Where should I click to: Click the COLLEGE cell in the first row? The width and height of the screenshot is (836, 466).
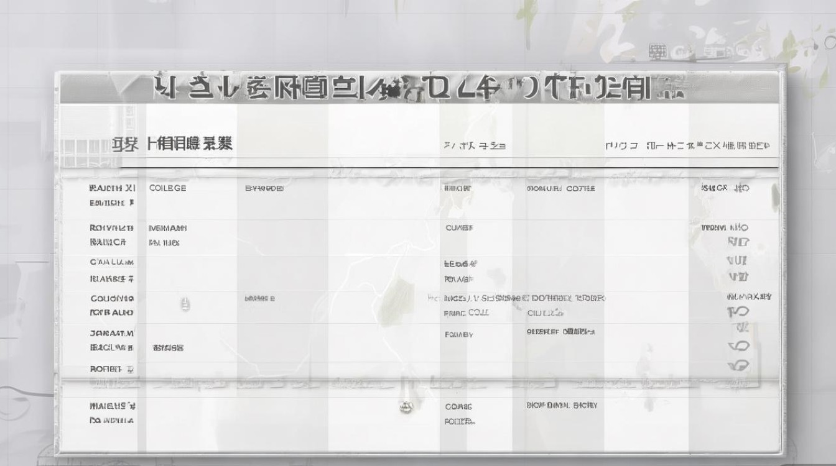click(167, 188)
